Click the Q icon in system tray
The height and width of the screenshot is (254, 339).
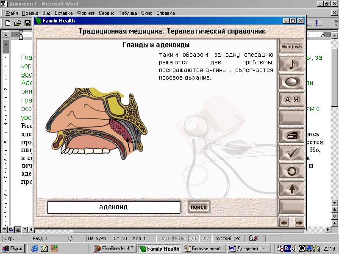coord(302,248)
